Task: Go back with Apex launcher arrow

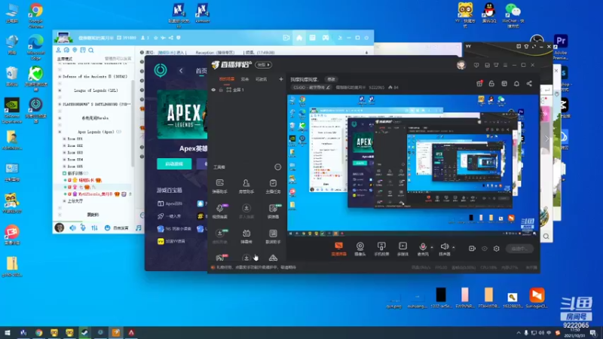Action: [x=181, y=70]
